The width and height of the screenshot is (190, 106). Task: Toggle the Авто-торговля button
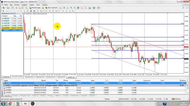(51, 8)
